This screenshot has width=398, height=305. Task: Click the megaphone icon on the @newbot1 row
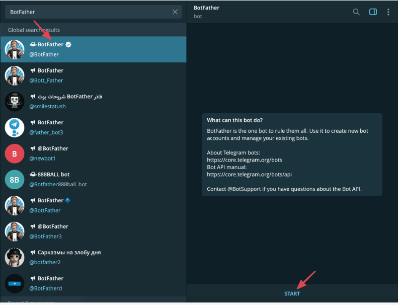(x=33, y=148)
